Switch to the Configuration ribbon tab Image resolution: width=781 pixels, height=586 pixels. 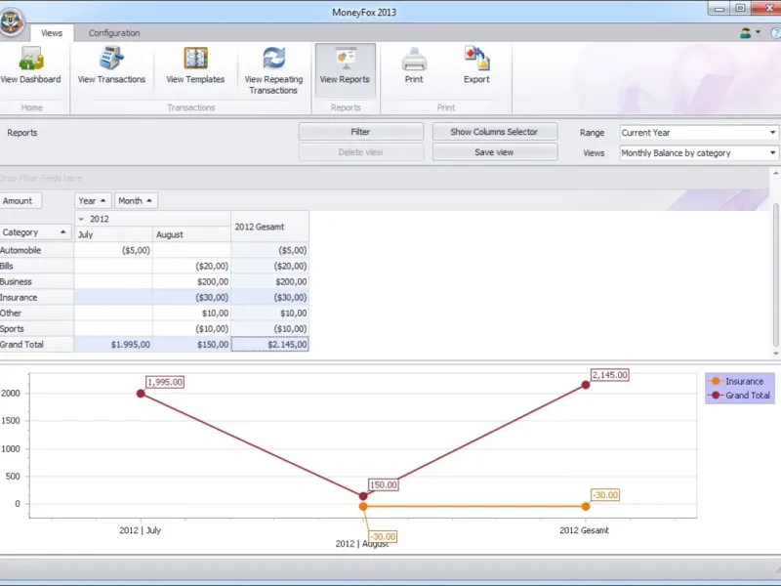[x=114, y=33]
